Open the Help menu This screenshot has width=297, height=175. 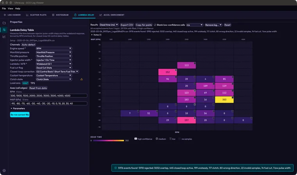pos(18,9)
